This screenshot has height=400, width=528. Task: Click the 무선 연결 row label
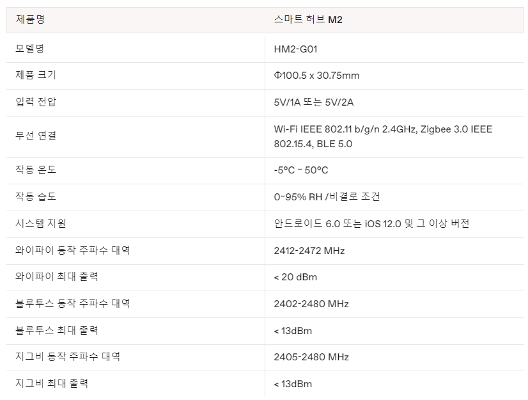(36, 136)
